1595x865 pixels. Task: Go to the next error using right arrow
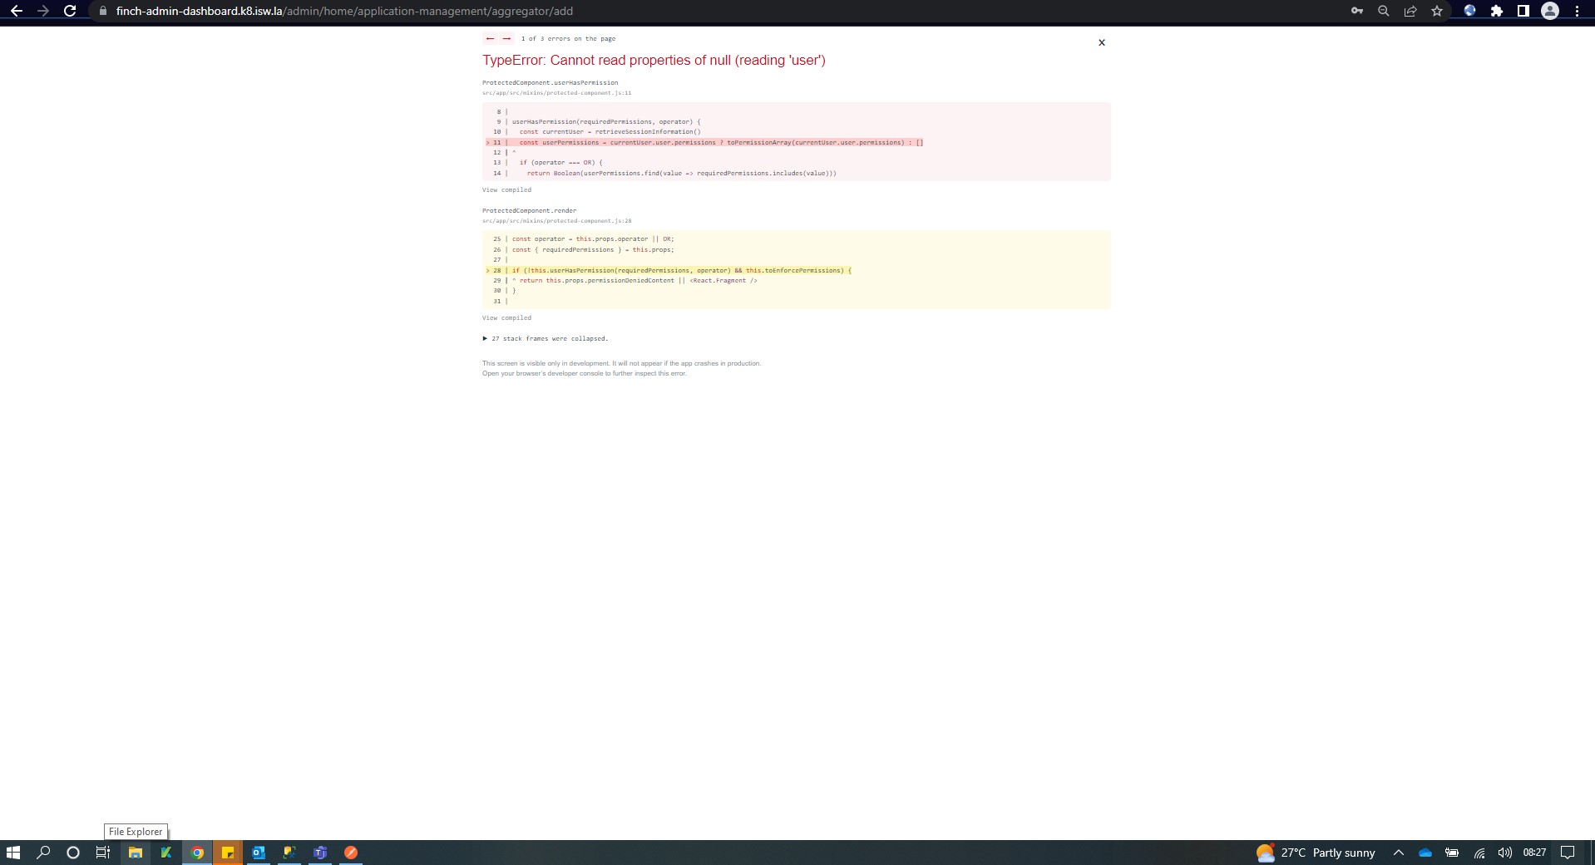pyautogui.click(x=506, y=39)
